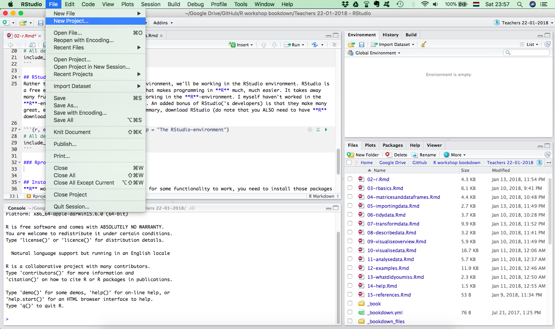This screenshot has width=555, height=329.
Task: Open Teachers 22-01-2018 project dropdown
Action: 524,23
